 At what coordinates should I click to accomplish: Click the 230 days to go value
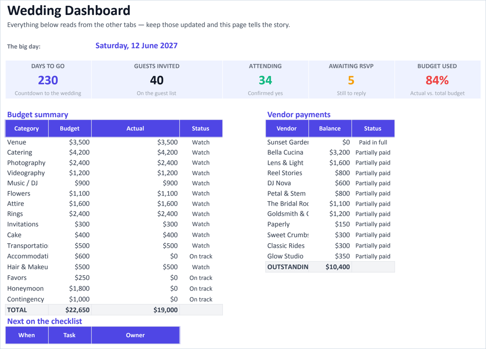(48, 80)
